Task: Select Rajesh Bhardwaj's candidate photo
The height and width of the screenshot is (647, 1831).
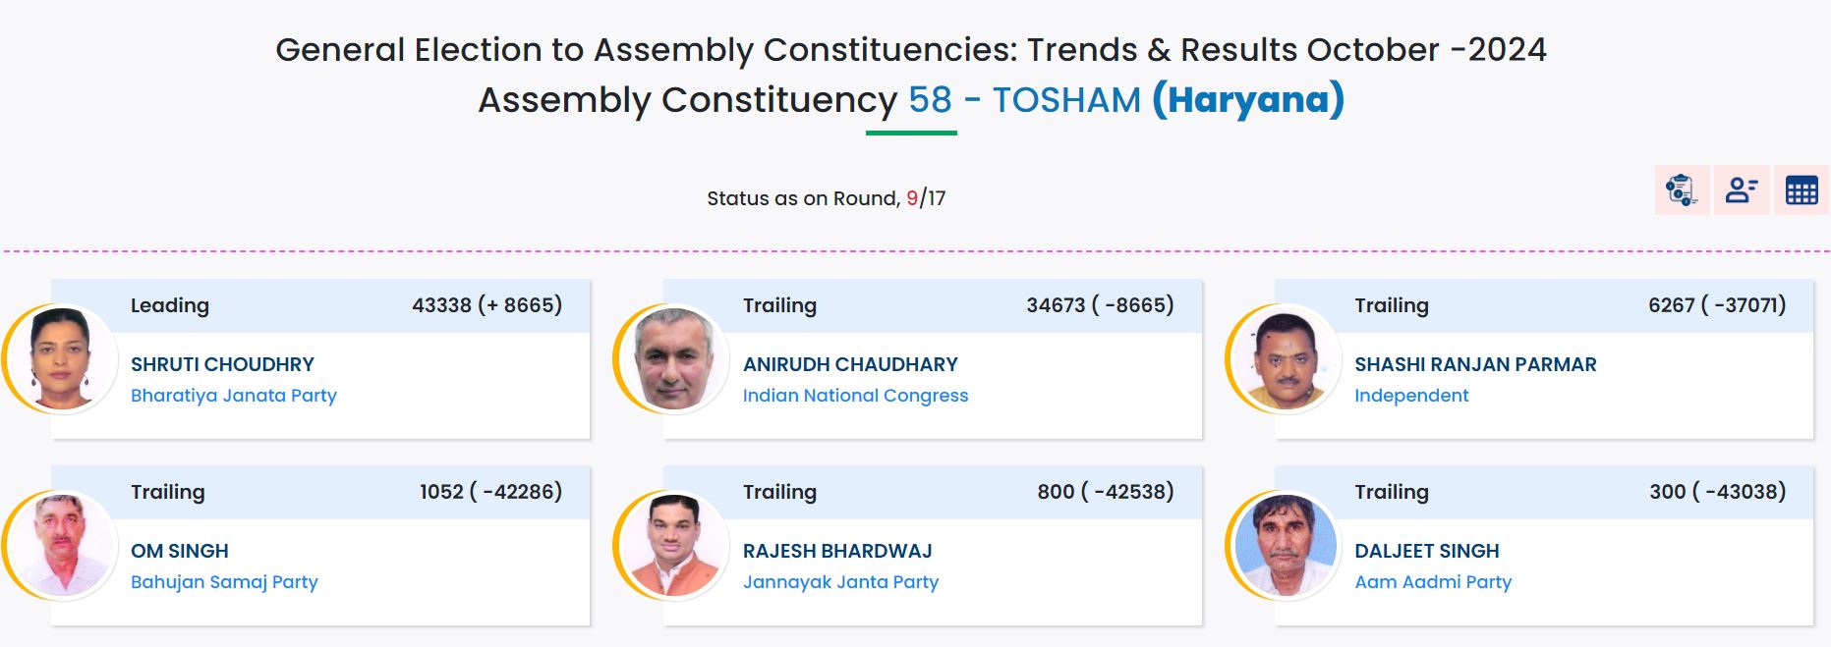Action: [673, 546]
